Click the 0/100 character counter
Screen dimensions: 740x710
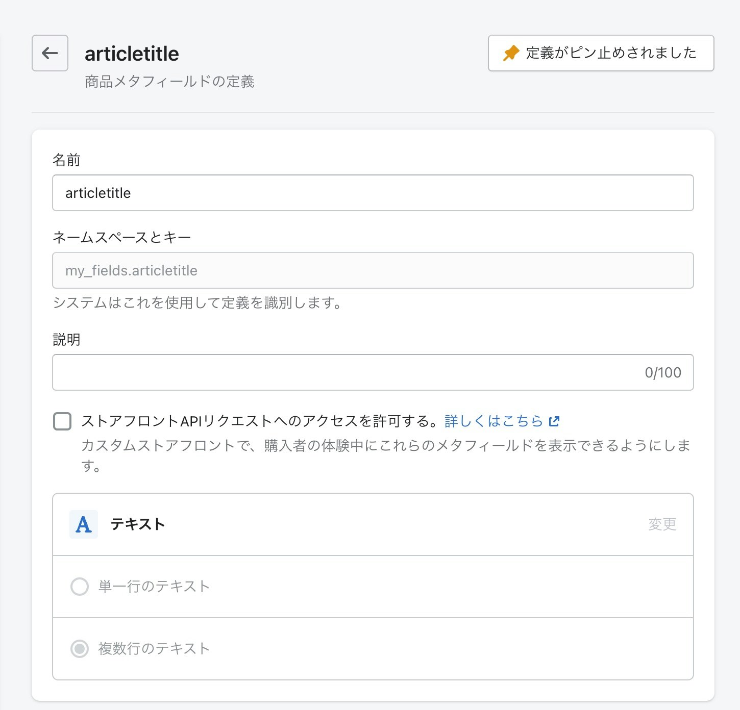[663, 372]
